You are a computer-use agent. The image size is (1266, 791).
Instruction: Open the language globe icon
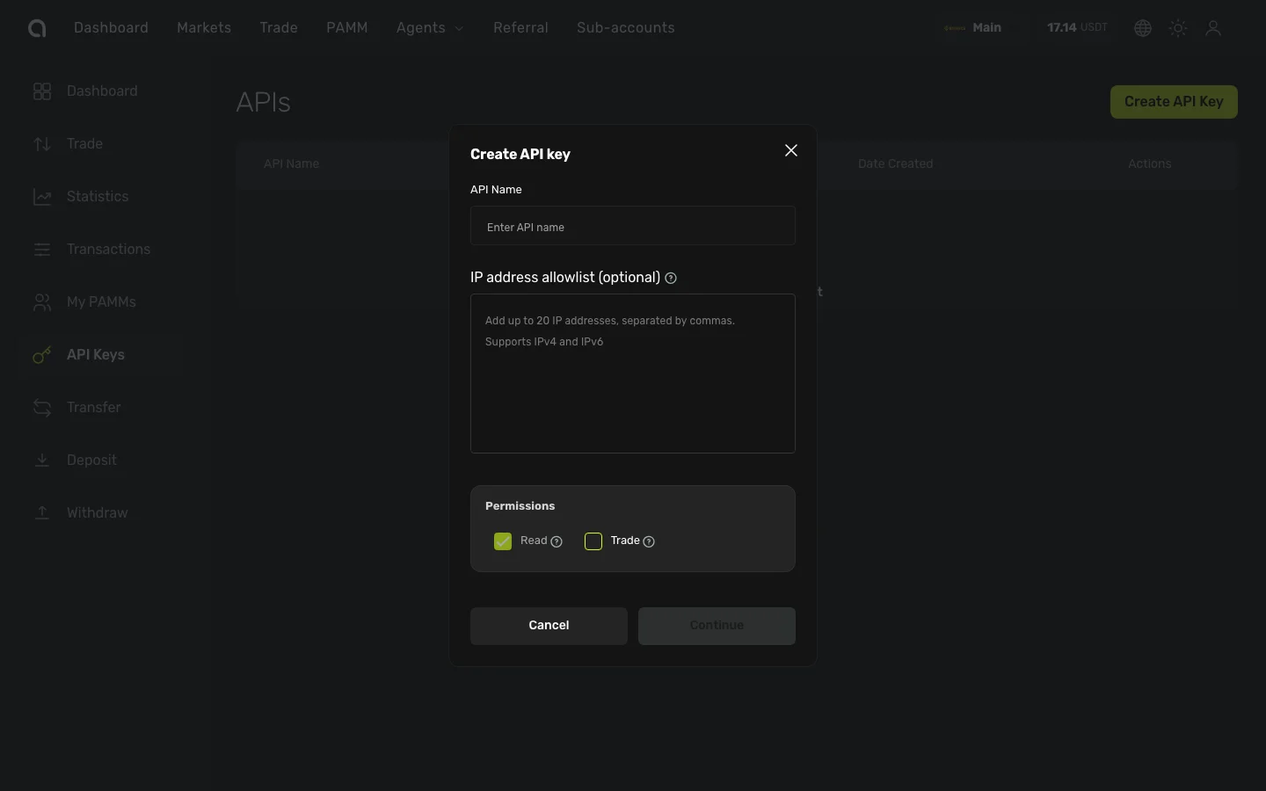pyautogui.click(x=1143, y=27)
